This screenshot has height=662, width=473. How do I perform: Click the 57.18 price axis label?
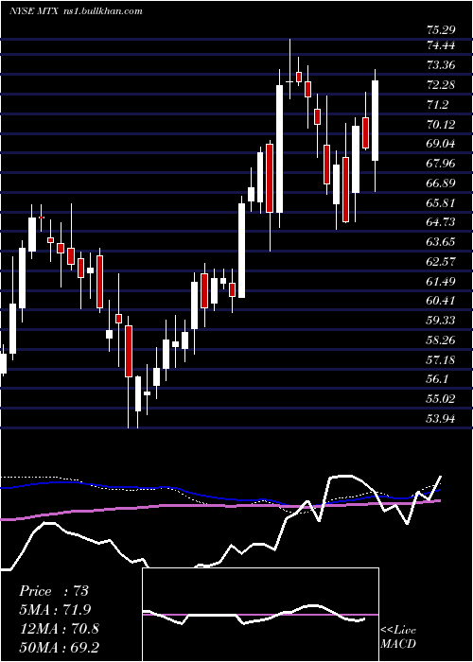click(x=441, y=360)
